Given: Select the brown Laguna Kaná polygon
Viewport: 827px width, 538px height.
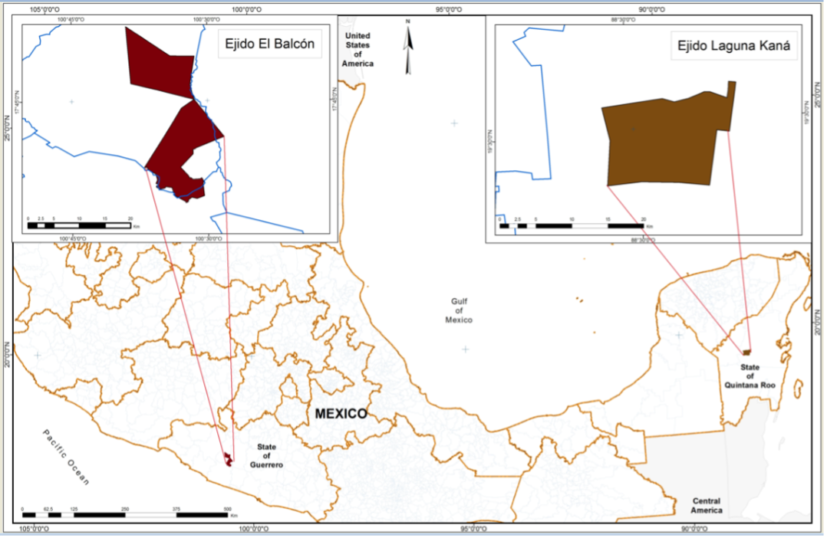Looking at the screenshot, I should coord(660,143).
